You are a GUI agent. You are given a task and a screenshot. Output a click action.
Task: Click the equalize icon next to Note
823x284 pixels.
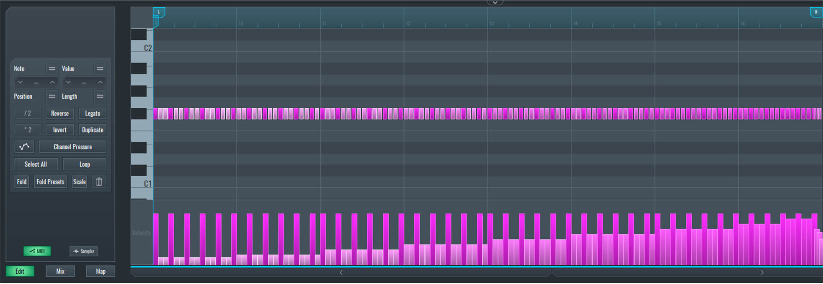click(x=52, y=68)
